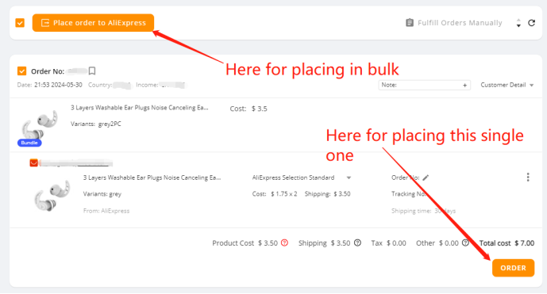Screen dimensions: 547x294
Task: Click Fulfill Orders Manually
Action: pyautogui.click(x=460, y=23)
